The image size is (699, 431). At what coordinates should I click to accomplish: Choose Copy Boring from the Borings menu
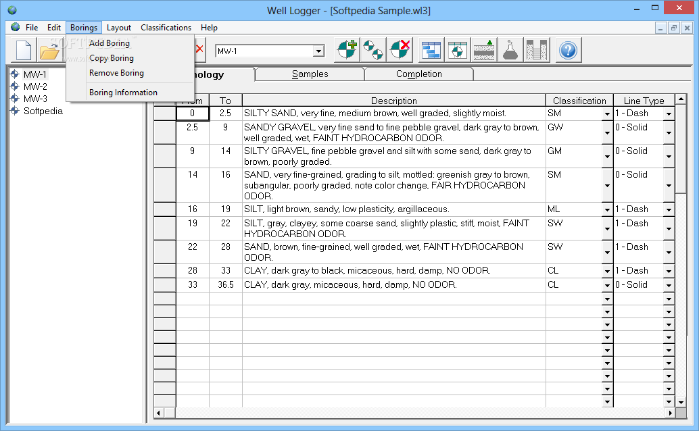(130, 58)
